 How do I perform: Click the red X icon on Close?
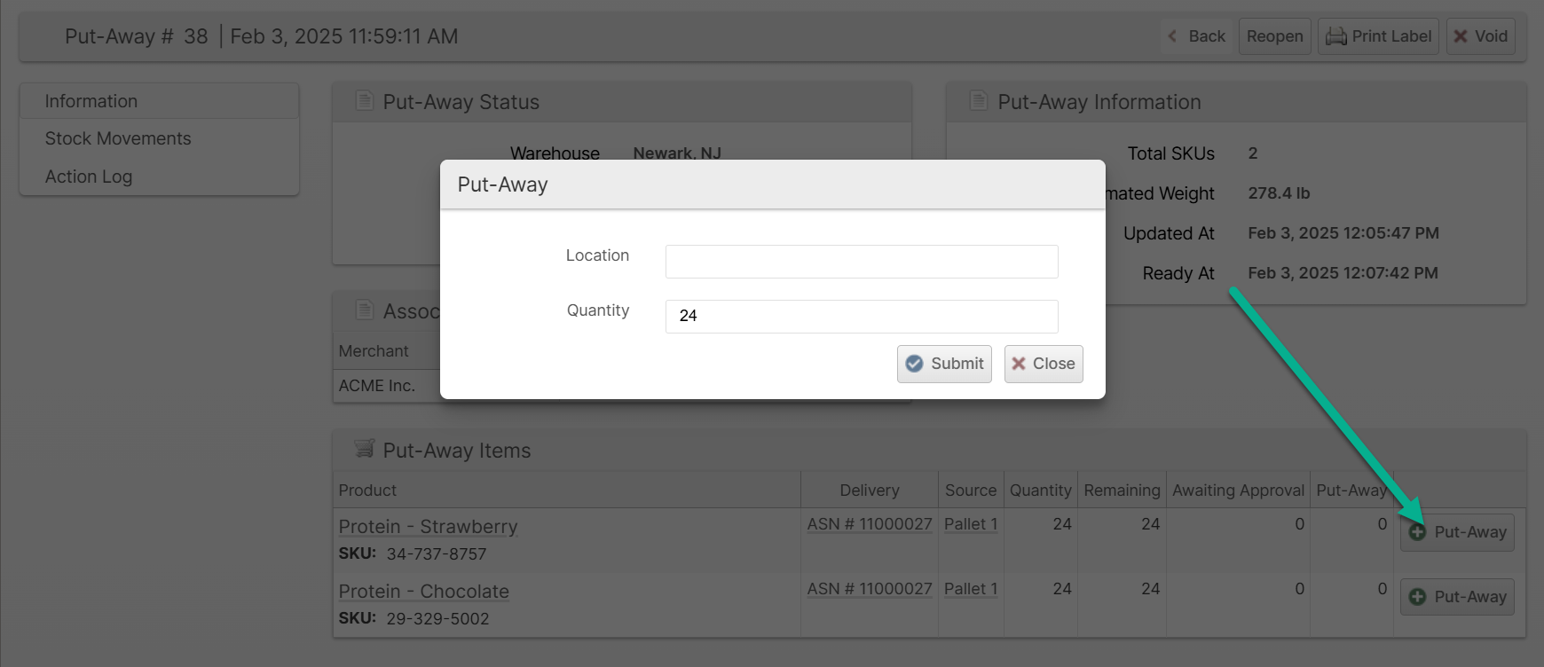coord(1019,364)
